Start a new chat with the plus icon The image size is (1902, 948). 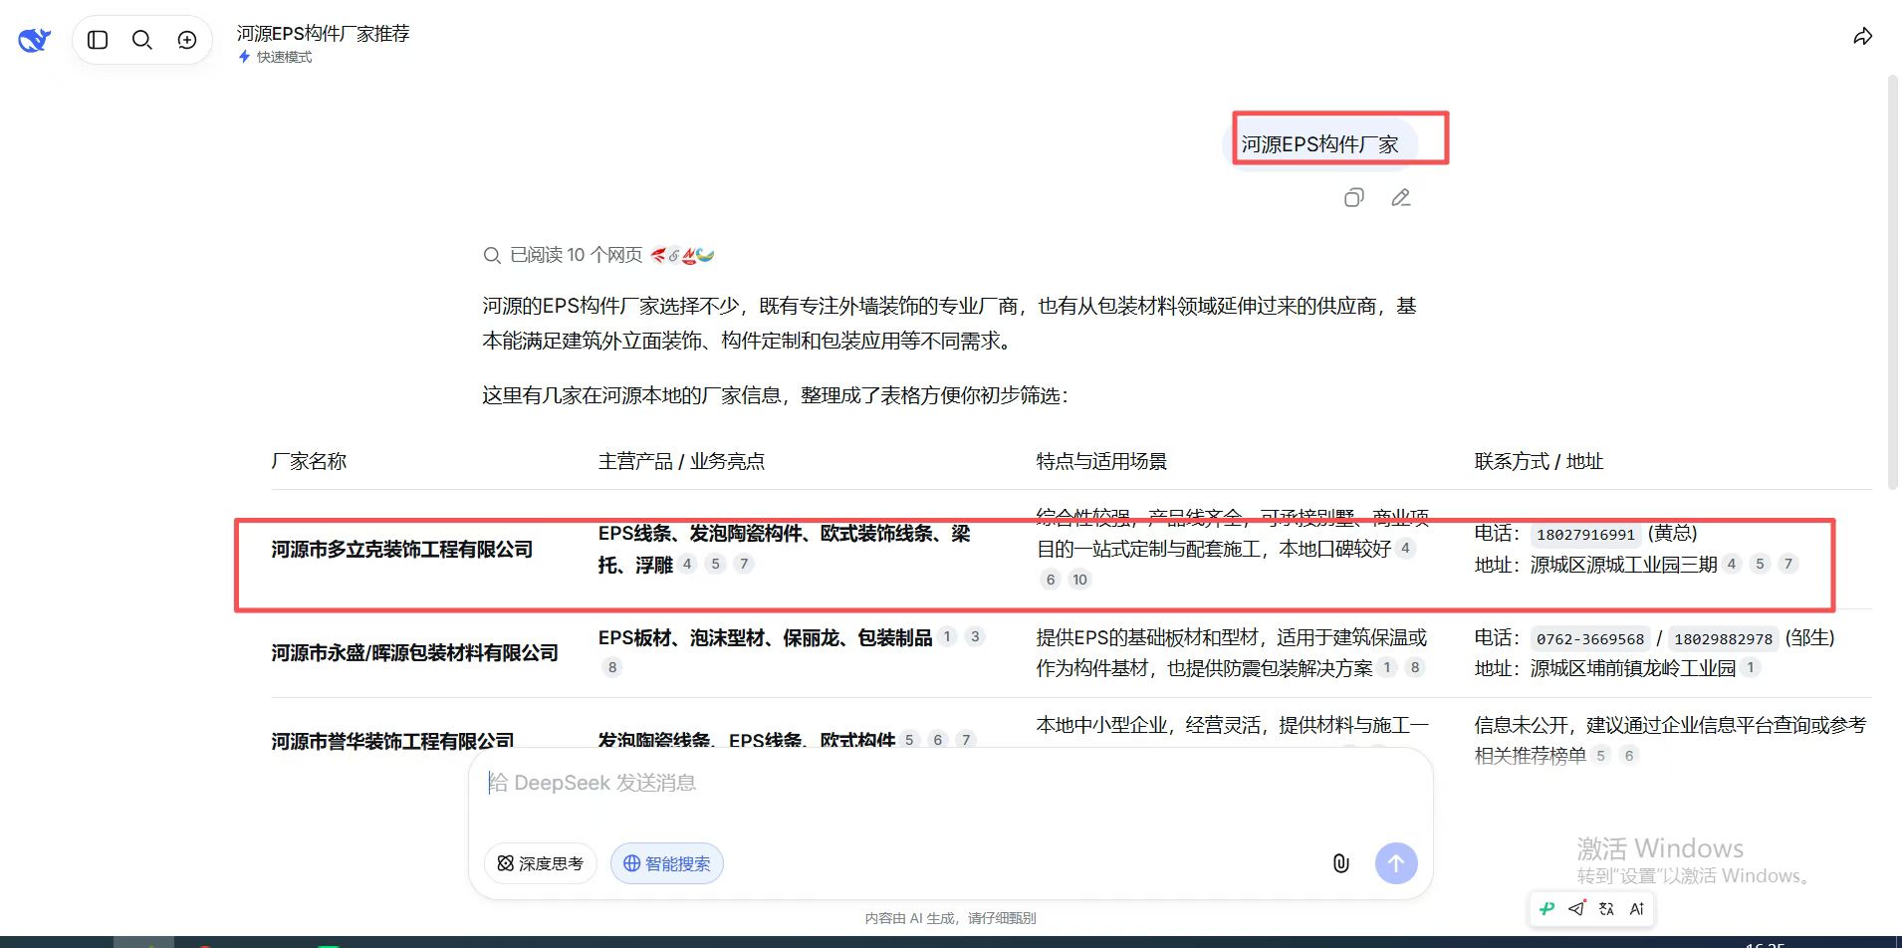click(x=187, y=40)
